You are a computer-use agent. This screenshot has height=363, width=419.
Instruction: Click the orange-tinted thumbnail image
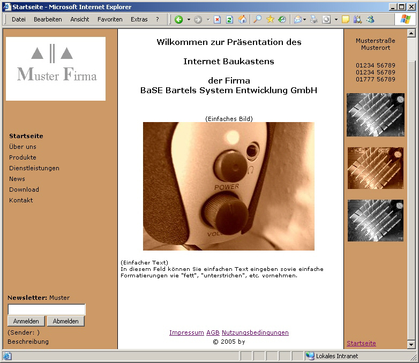click(375, 168)
